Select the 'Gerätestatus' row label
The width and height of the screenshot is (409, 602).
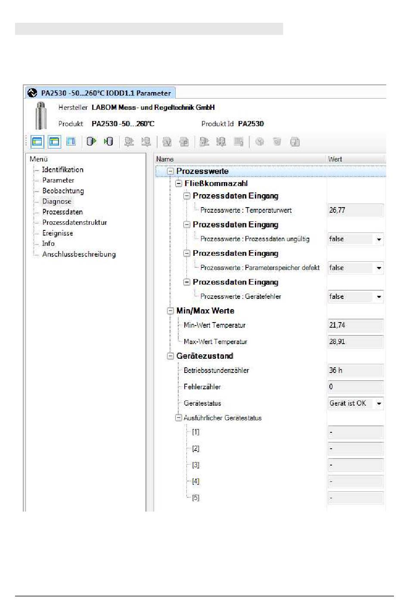coord(202,403)
